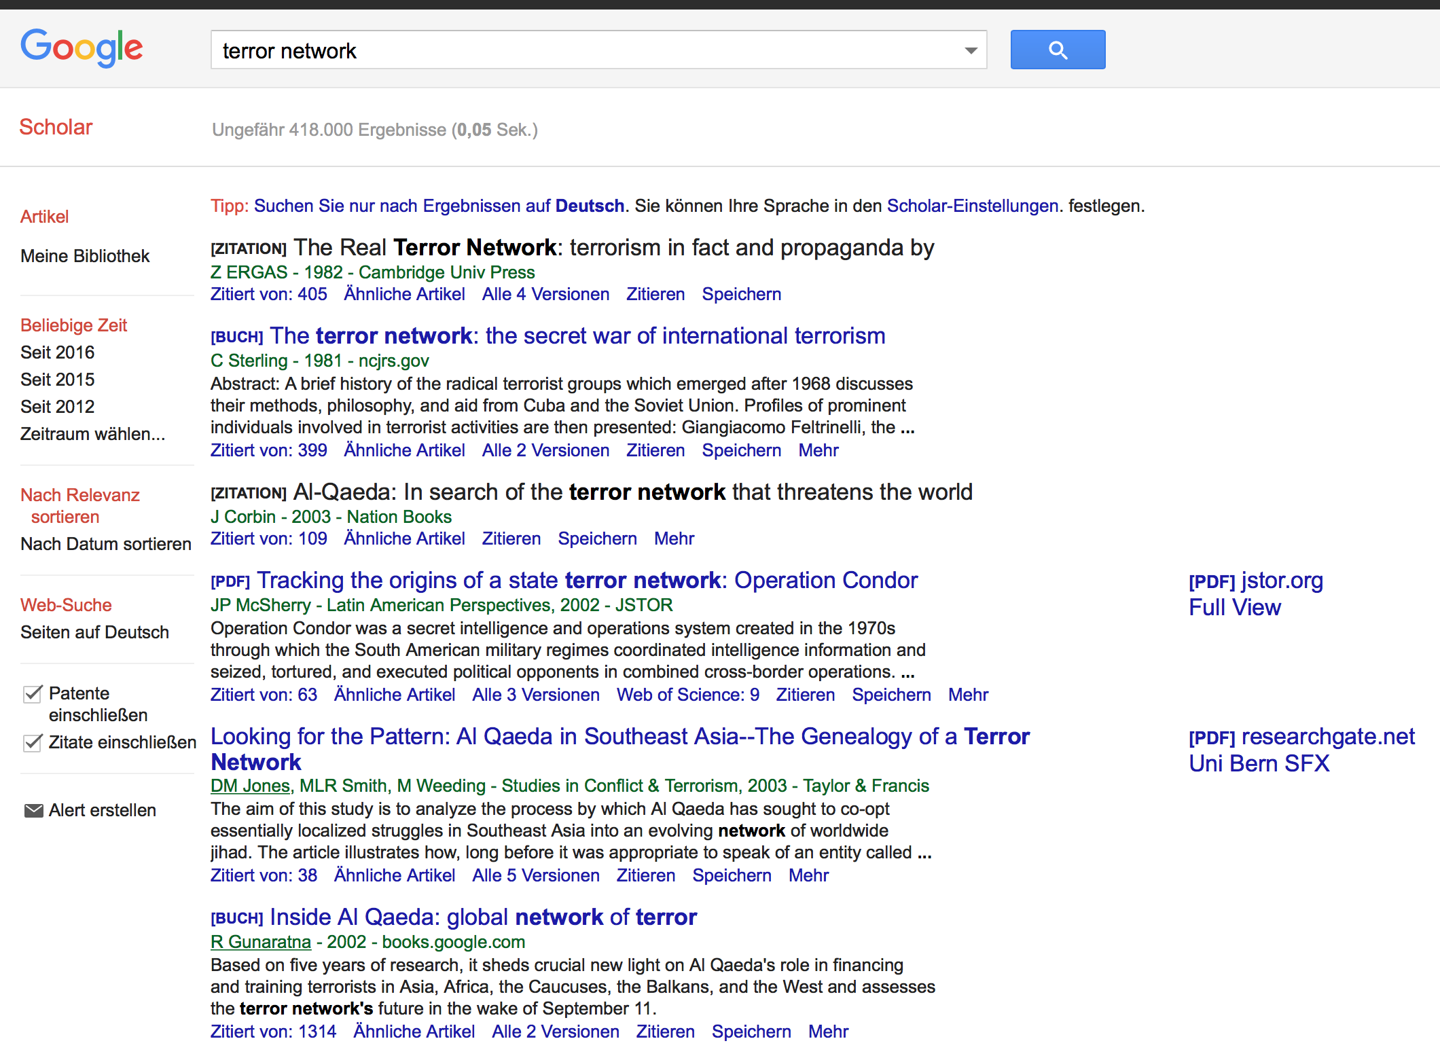
Task: Click Zitieren for the Z ERGAS result
Action: pyautogui.click(x=655, y=294)
